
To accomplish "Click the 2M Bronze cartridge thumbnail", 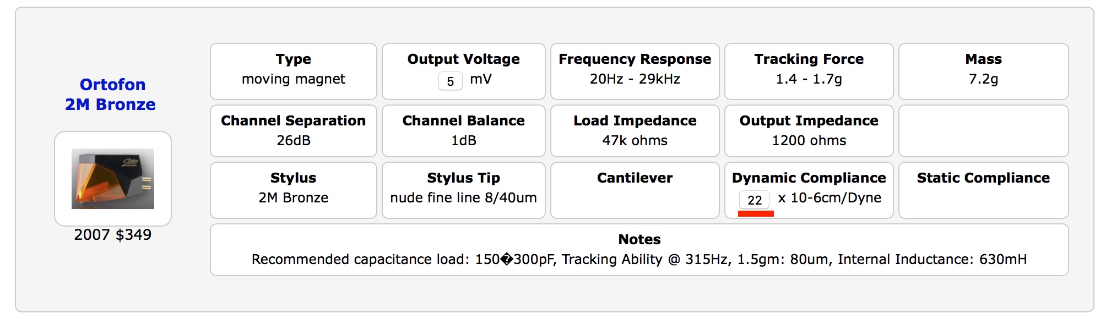I will click(113, 178).
